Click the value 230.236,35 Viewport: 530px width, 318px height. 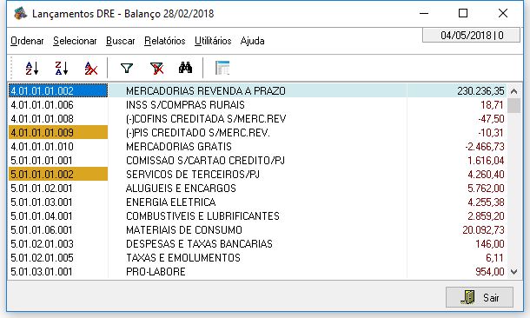480,91
